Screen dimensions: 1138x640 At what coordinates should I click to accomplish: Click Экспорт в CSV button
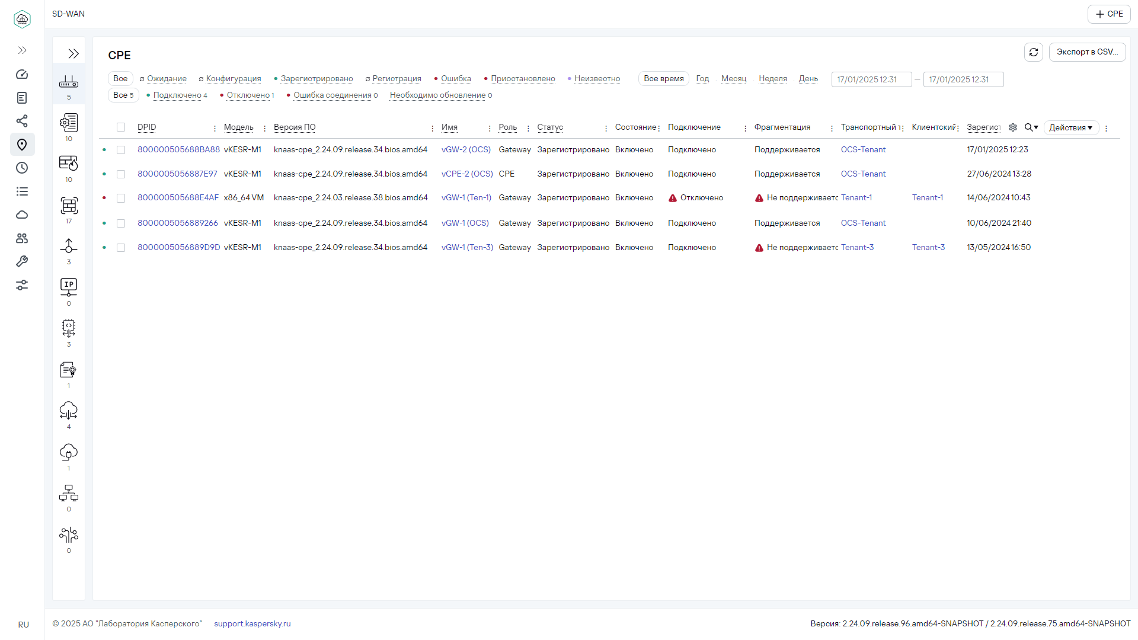coord(1087,52)
